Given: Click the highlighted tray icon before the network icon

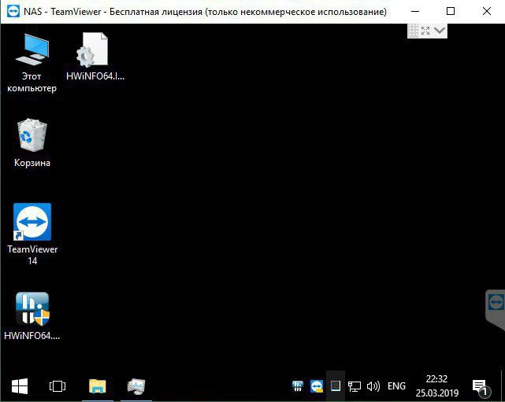Looking at the screenshot, I should pyautogui.click(x=336, y=386).
